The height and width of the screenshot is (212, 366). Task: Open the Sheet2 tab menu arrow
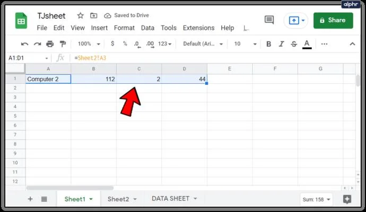coord(135,199)
